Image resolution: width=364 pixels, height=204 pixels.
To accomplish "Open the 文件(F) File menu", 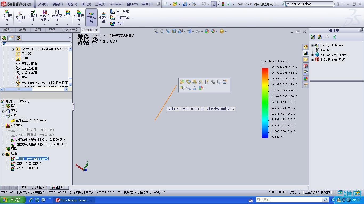I will point(43,4).
